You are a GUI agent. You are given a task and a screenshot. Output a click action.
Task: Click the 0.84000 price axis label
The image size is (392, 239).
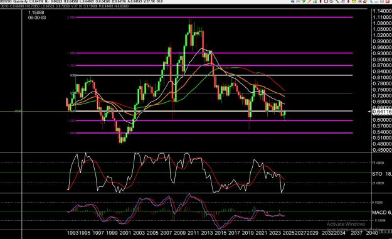point(382,72)
